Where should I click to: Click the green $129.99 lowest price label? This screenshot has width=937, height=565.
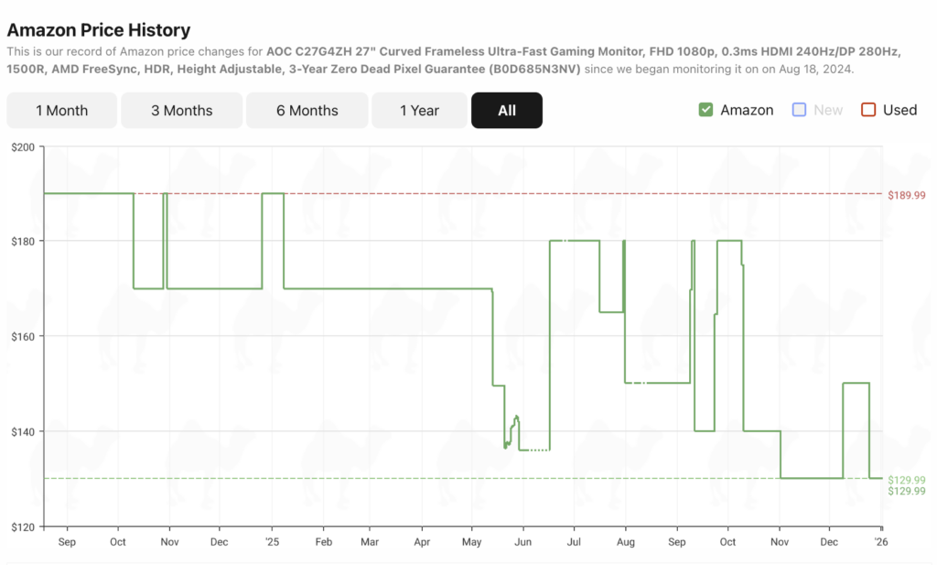(x=906, y=491)
